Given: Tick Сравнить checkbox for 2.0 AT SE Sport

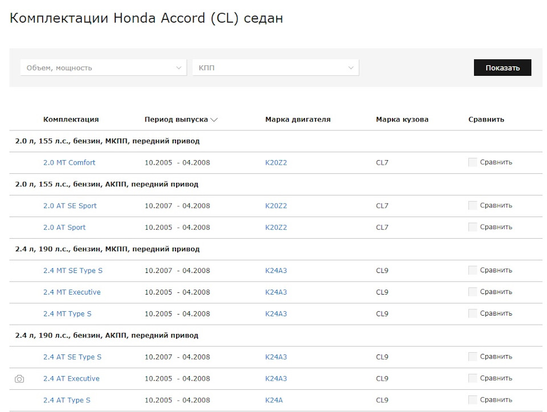Looking at the screenshot, I should point(472,206).
